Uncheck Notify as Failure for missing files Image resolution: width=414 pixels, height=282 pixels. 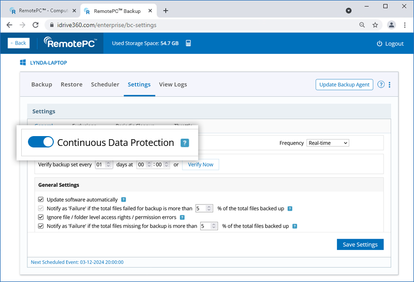coord(41,226)
